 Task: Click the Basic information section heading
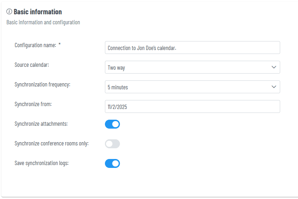tap(37, 12)
